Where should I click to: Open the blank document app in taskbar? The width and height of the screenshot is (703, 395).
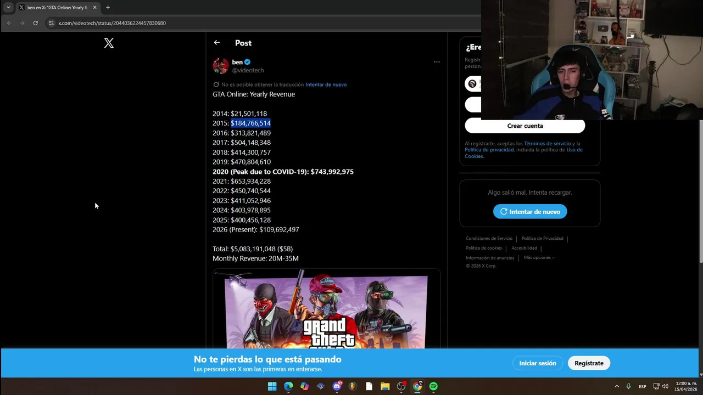(x=369, y=386)
